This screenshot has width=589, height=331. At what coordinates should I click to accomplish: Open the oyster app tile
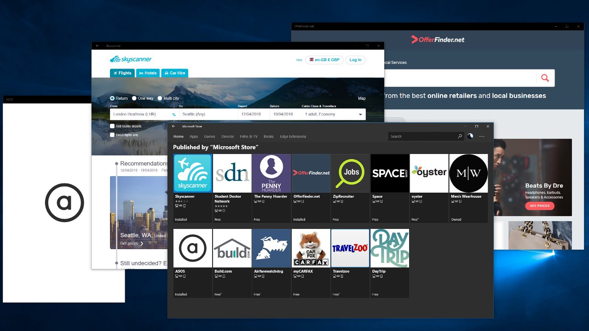coord(429,188)
